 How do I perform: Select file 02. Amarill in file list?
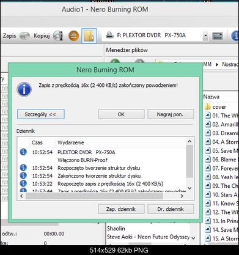(222, 124)
